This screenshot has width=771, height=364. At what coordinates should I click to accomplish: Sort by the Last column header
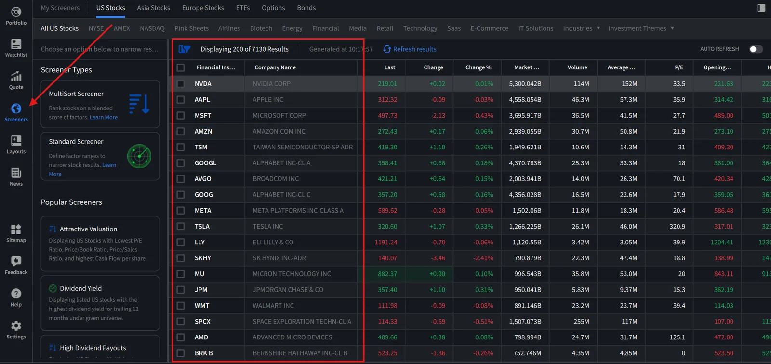390,67
